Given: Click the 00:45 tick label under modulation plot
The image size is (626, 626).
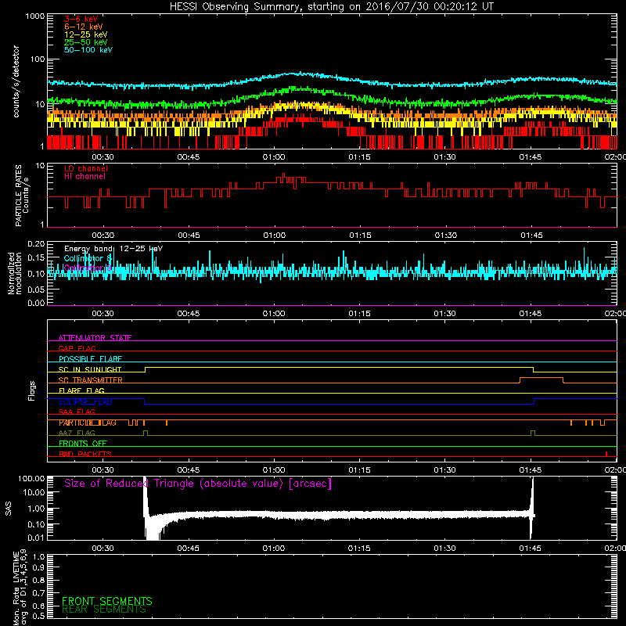Looking at the screenshot, I should (x=189, y=314).
